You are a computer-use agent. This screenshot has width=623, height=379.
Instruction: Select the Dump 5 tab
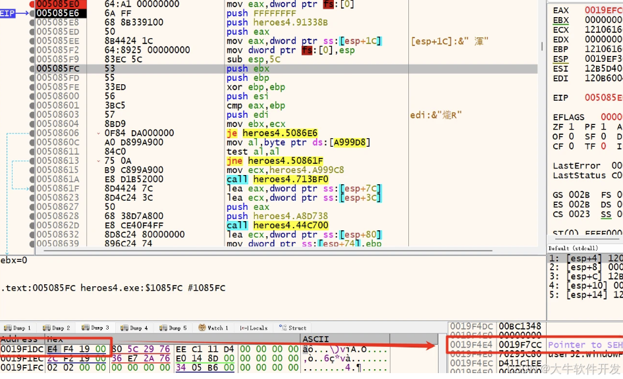coord(173,328)
